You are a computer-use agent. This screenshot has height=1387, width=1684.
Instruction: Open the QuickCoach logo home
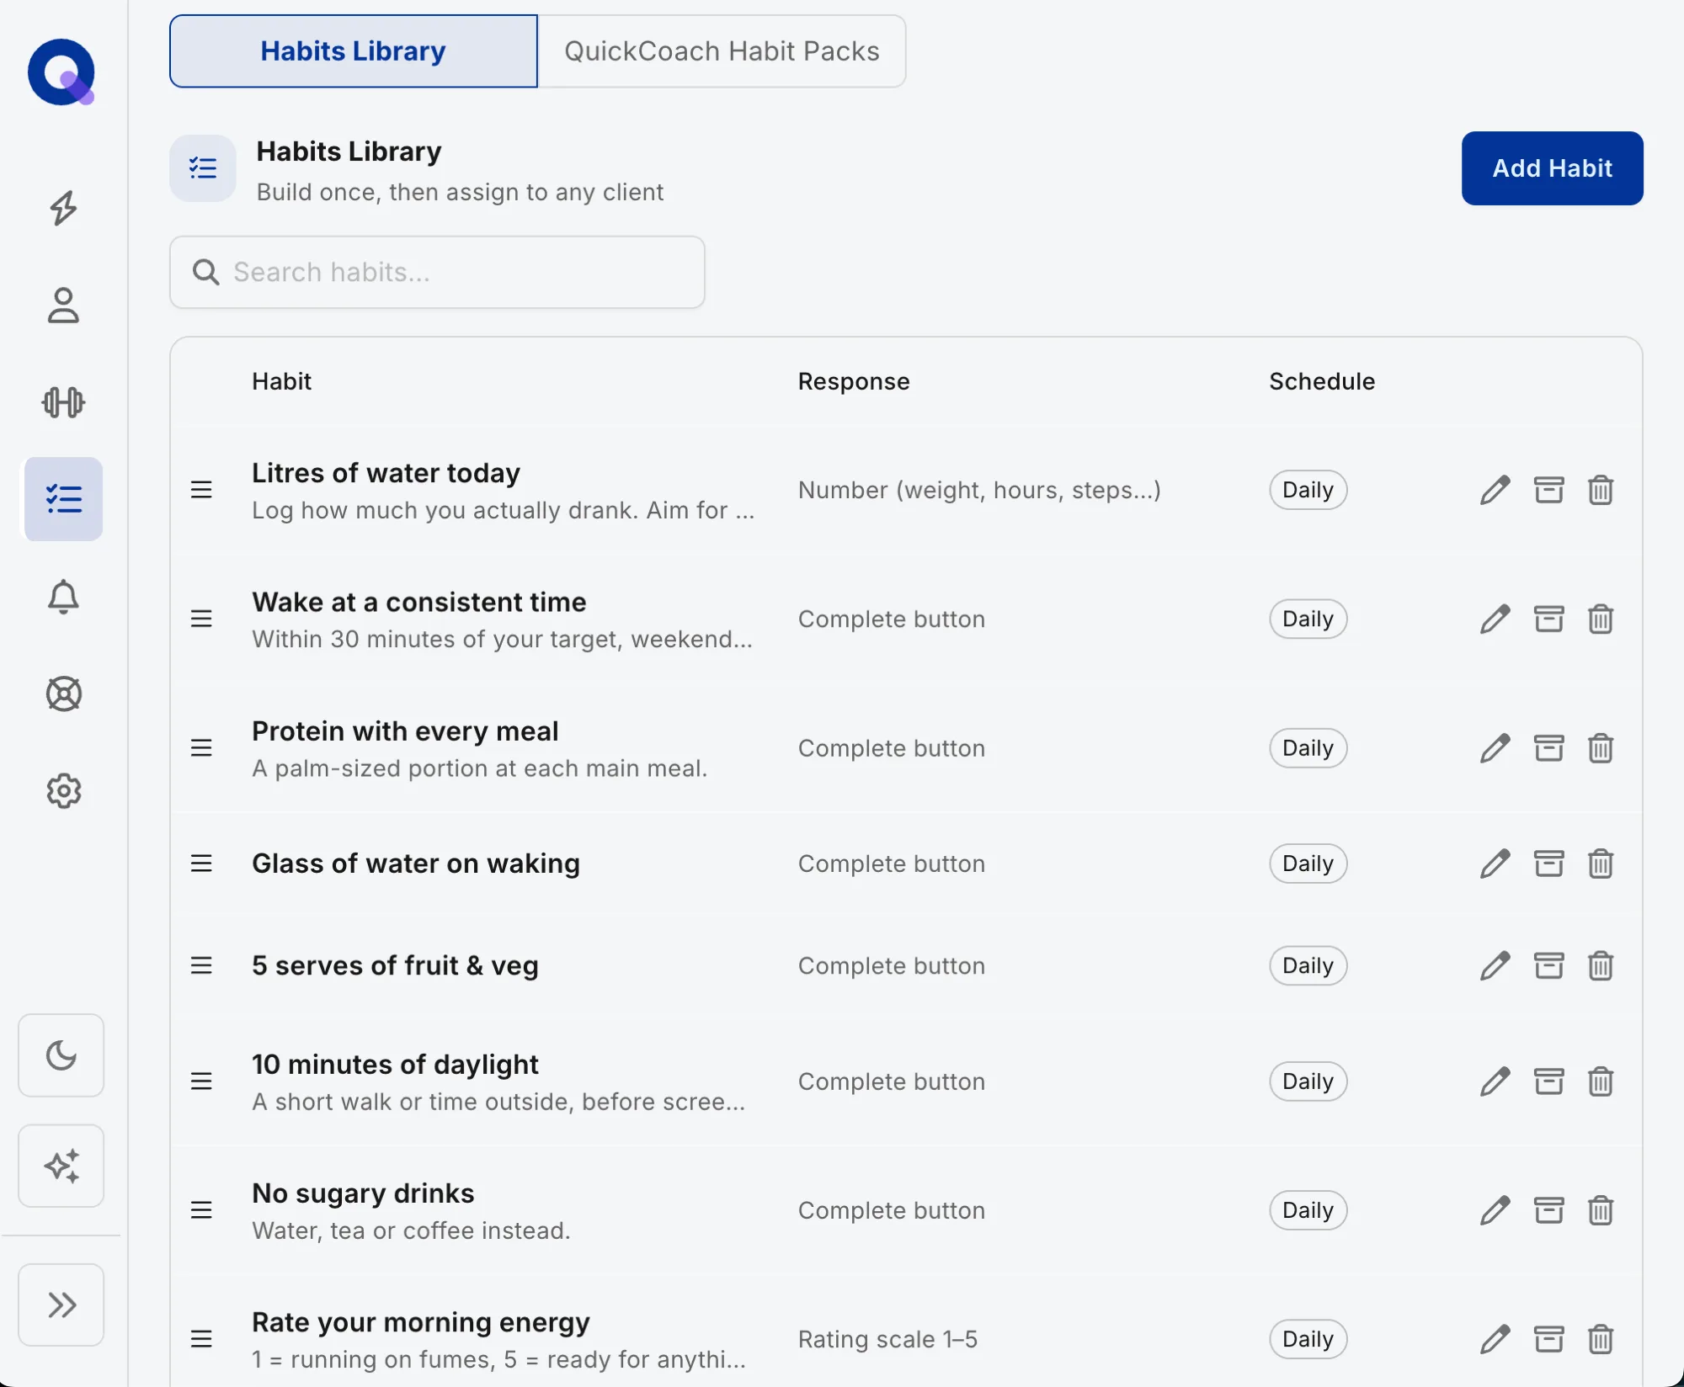point(61,72)
